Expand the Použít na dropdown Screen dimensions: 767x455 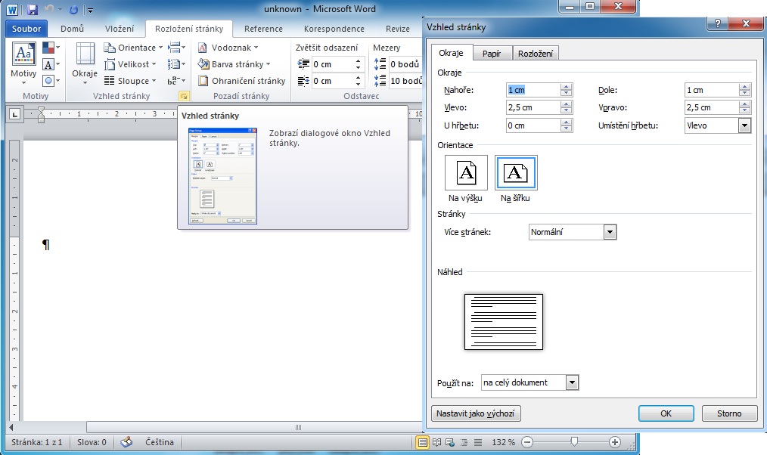(x=572, y=382)
